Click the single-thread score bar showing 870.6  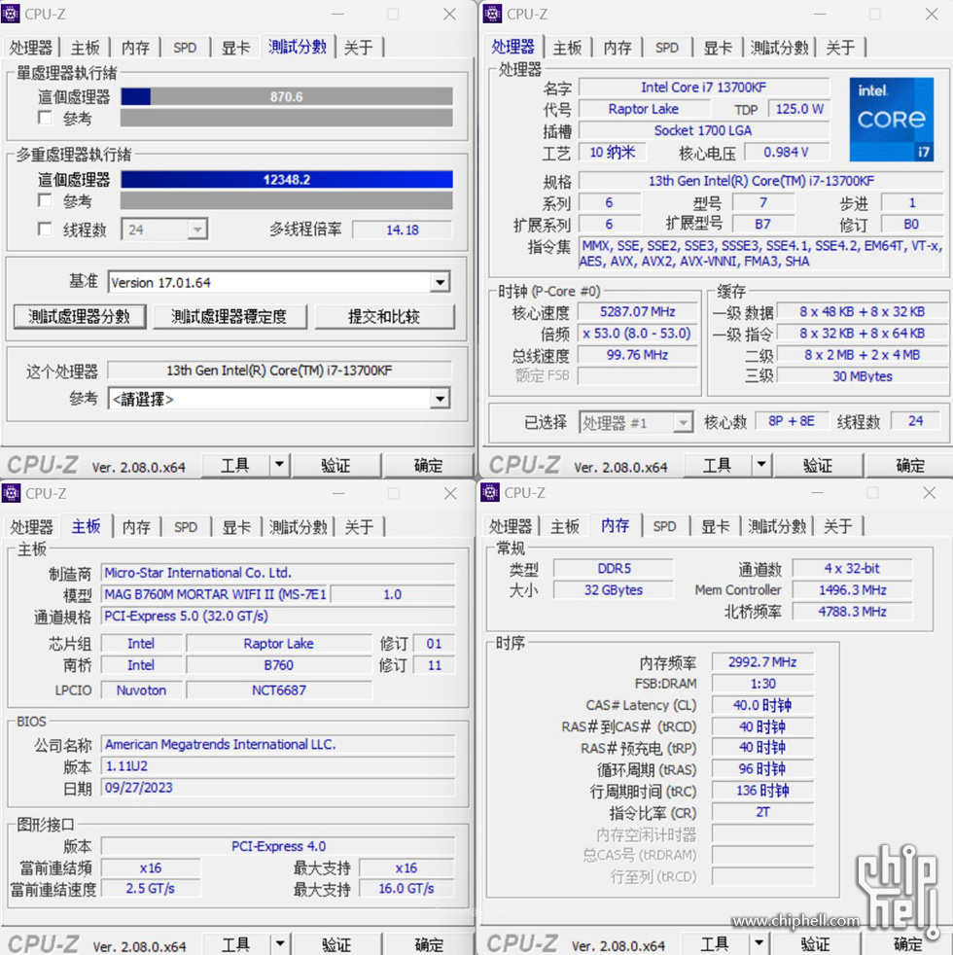point(287,97)
